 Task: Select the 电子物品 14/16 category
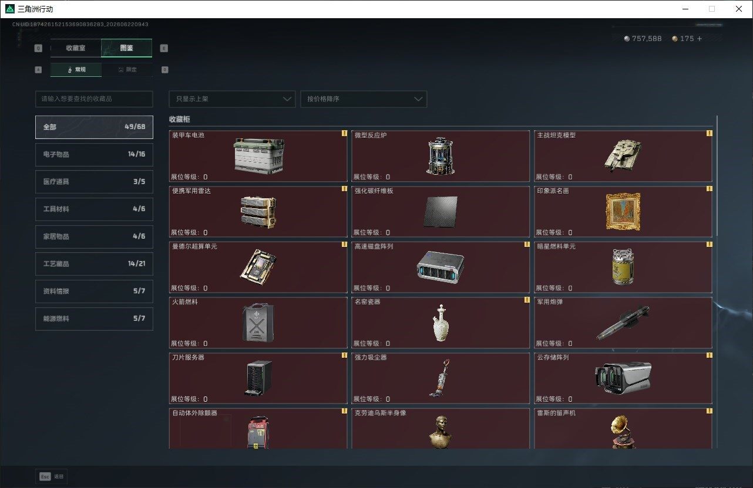click(x=94, y=154)
